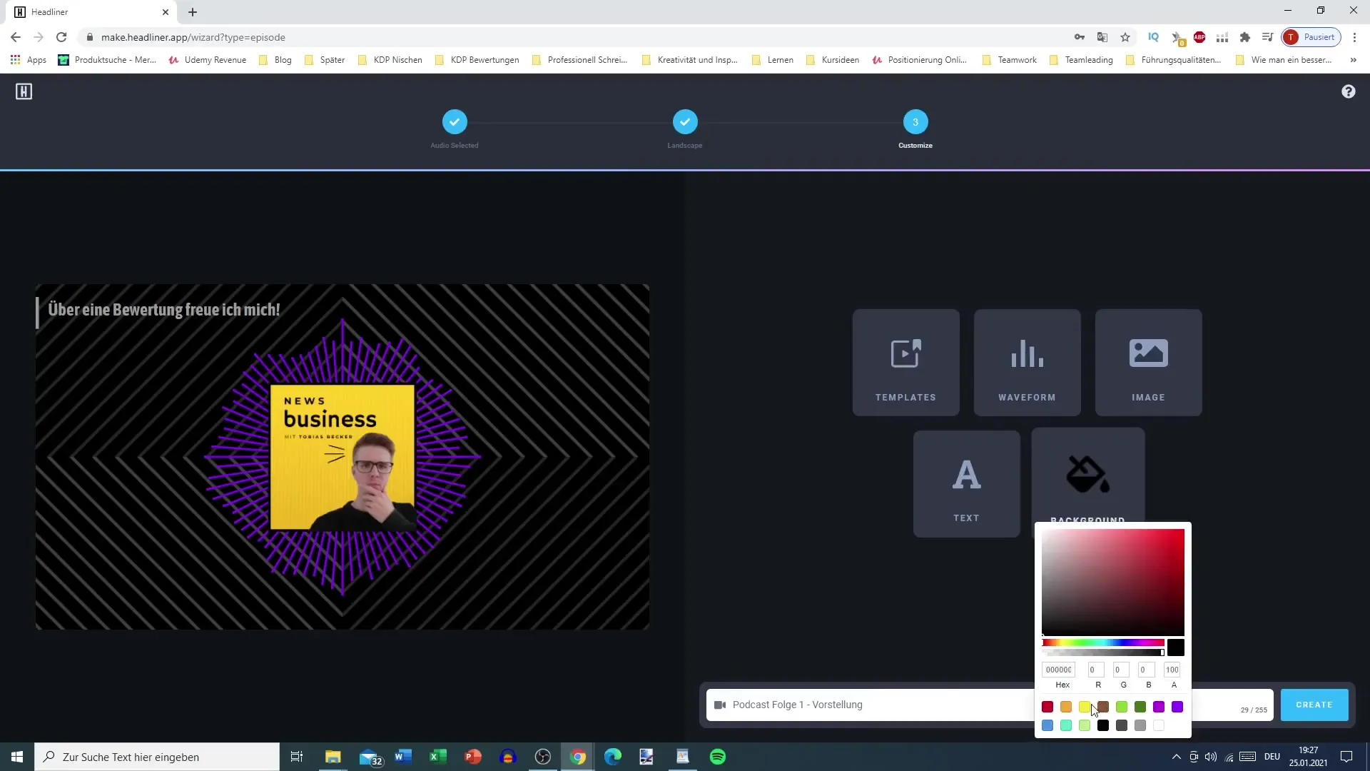
Task: Open the Später bookmark folder
Action: (325, 60)
